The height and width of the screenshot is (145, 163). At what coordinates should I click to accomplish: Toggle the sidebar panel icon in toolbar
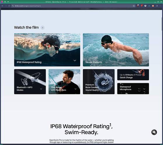[x=157, y=6]
